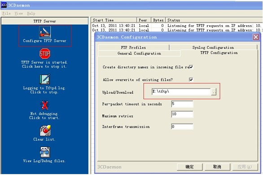The image size is (263, 175).
Task: Clear the list using the eraser icon
Action: 45,131
